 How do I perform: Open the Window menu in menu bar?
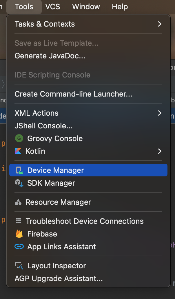85,6
